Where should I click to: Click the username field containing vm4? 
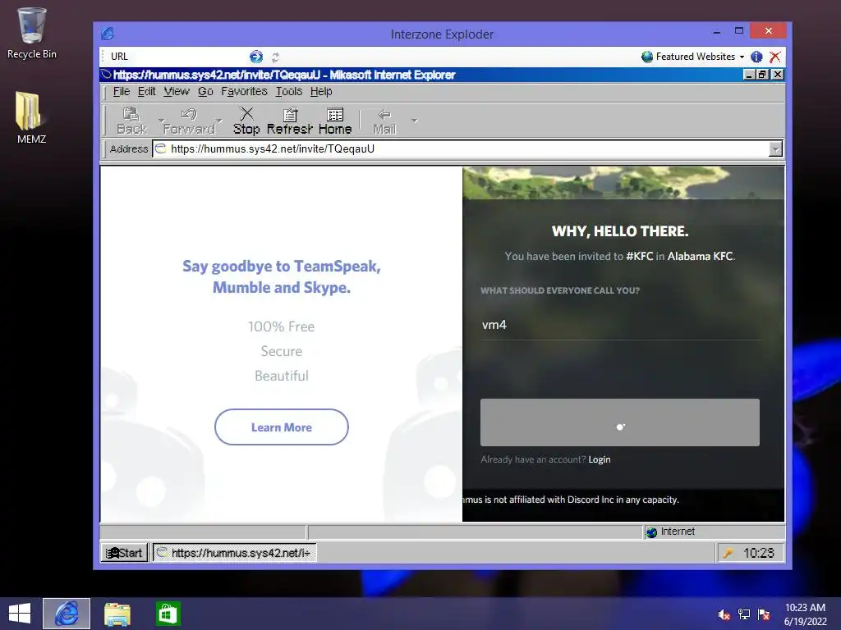tap(620, 325)
